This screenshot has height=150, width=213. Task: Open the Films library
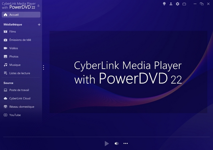pos(21,32)
